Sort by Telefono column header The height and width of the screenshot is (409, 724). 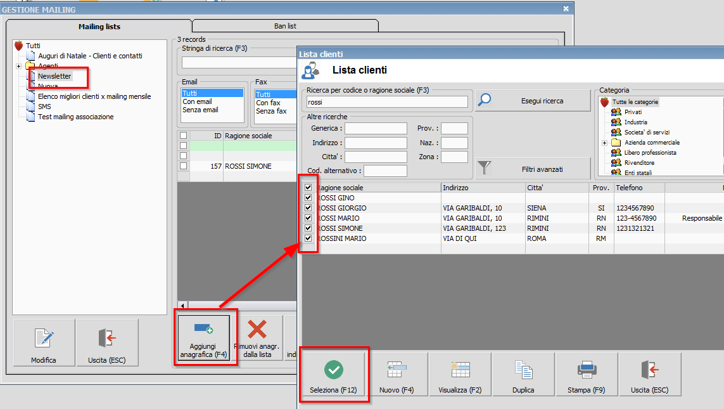(639, 188)
